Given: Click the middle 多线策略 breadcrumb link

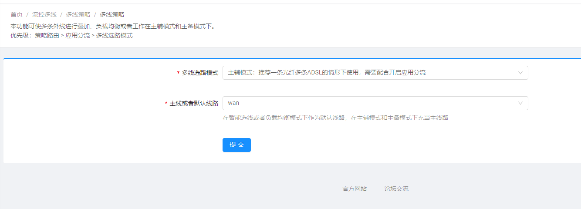Looking at the screenshot, I should point(78,14).
